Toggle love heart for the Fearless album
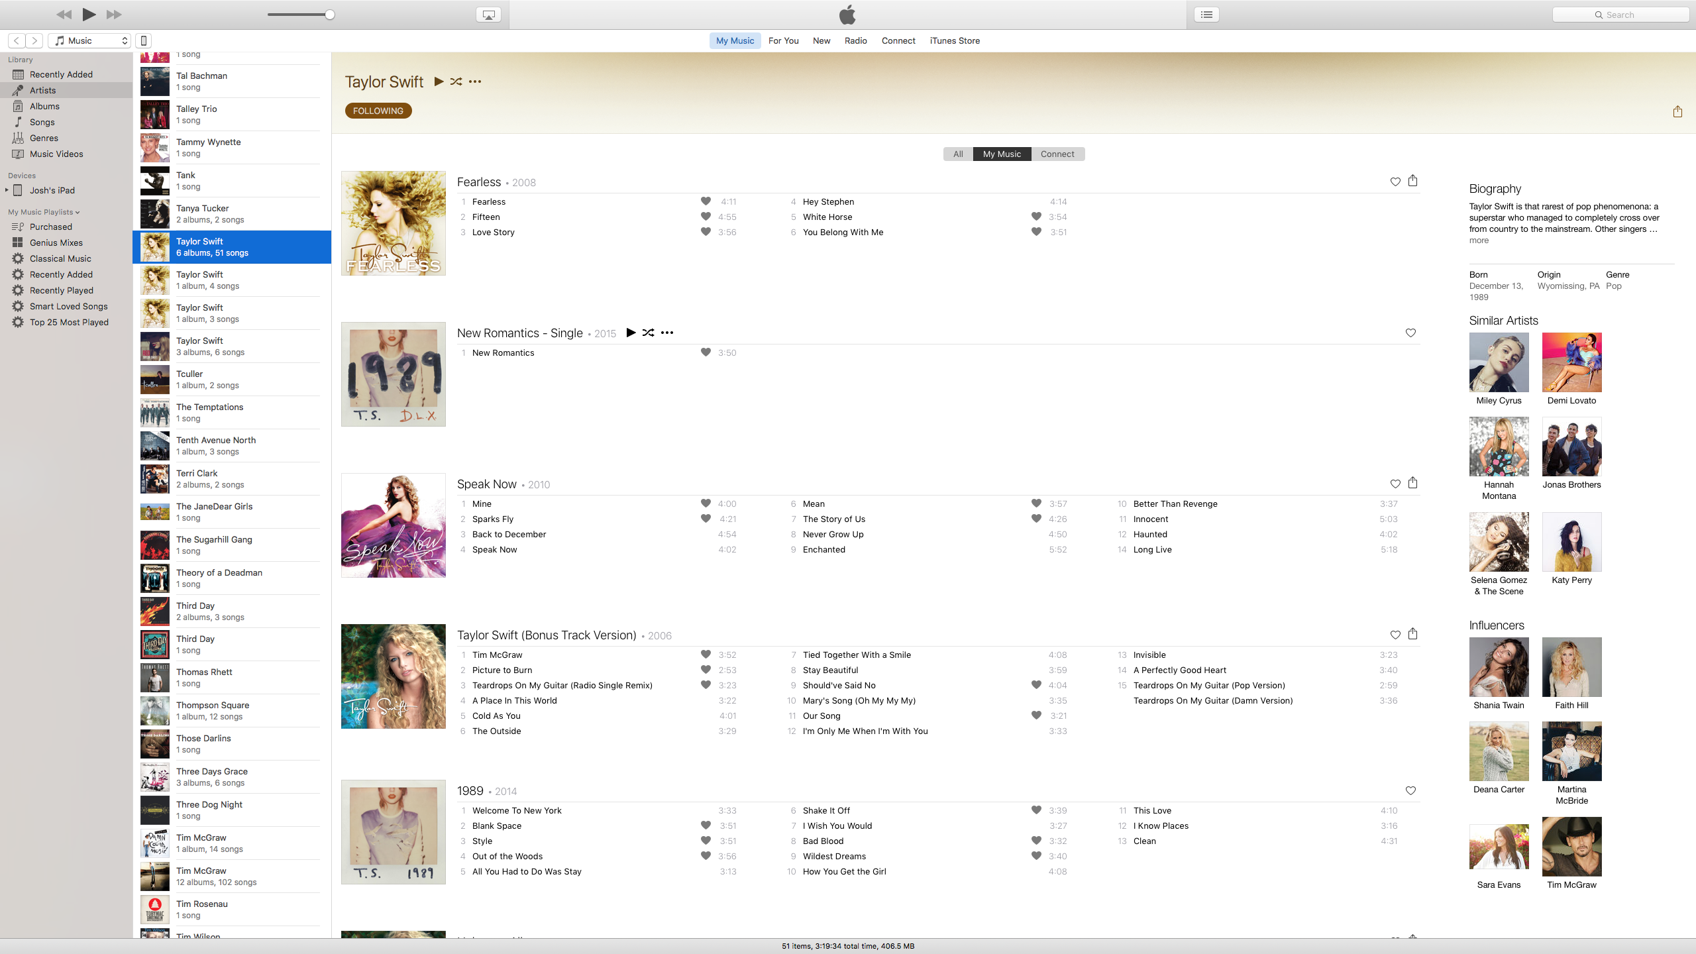Viewport: 1696px width, 954px height. (x=1395, y=182)
